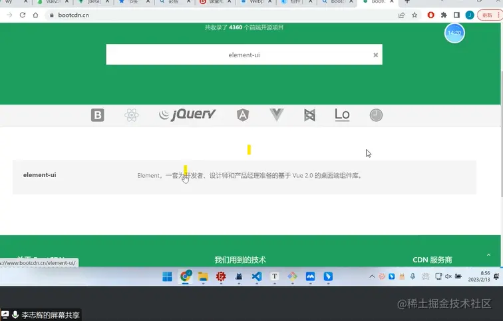Open the Vue.js logo shortcut
503x321 pixels.
point(277,115)
